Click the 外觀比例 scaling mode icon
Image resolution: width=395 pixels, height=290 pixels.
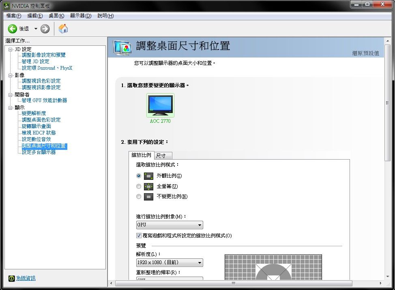[148, 176]
